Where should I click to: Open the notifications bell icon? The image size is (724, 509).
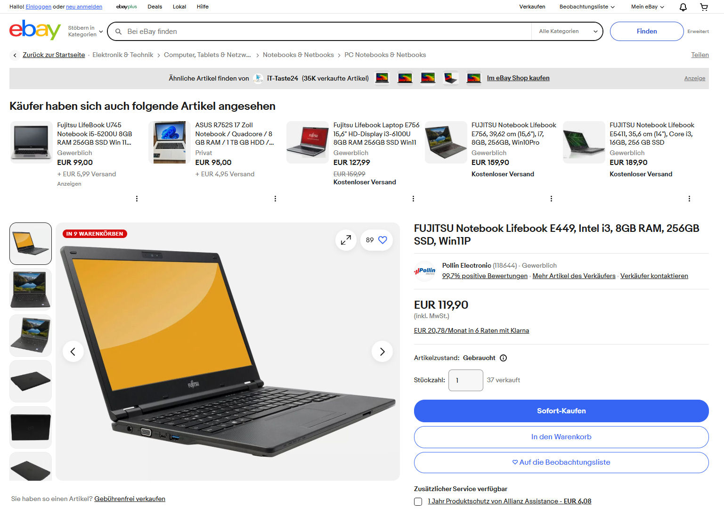click(683, 7)
